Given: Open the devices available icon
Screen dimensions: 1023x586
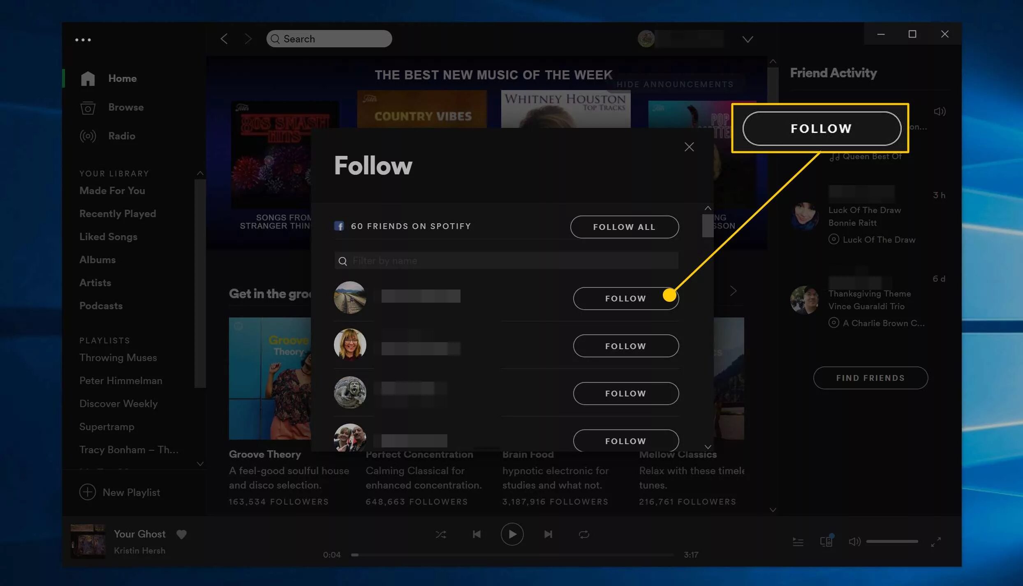Looking at the screenshot, I should (826, 541).
